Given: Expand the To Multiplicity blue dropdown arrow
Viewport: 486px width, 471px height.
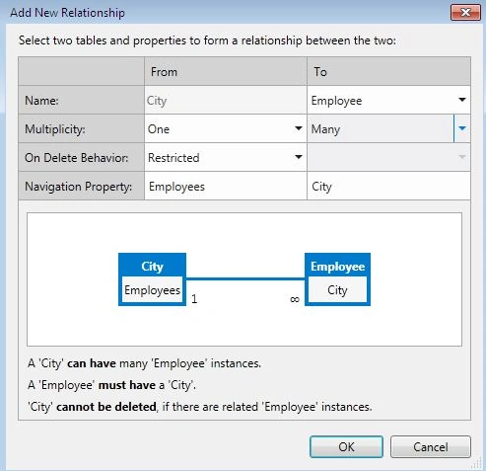Looking at the screenshot, I should click(x=462, y=128).
